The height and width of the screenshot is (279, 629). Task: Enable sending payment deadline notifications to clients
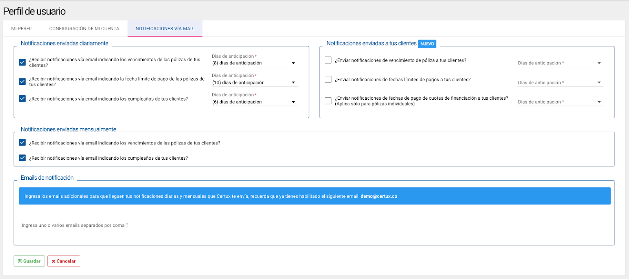(328, 79)
